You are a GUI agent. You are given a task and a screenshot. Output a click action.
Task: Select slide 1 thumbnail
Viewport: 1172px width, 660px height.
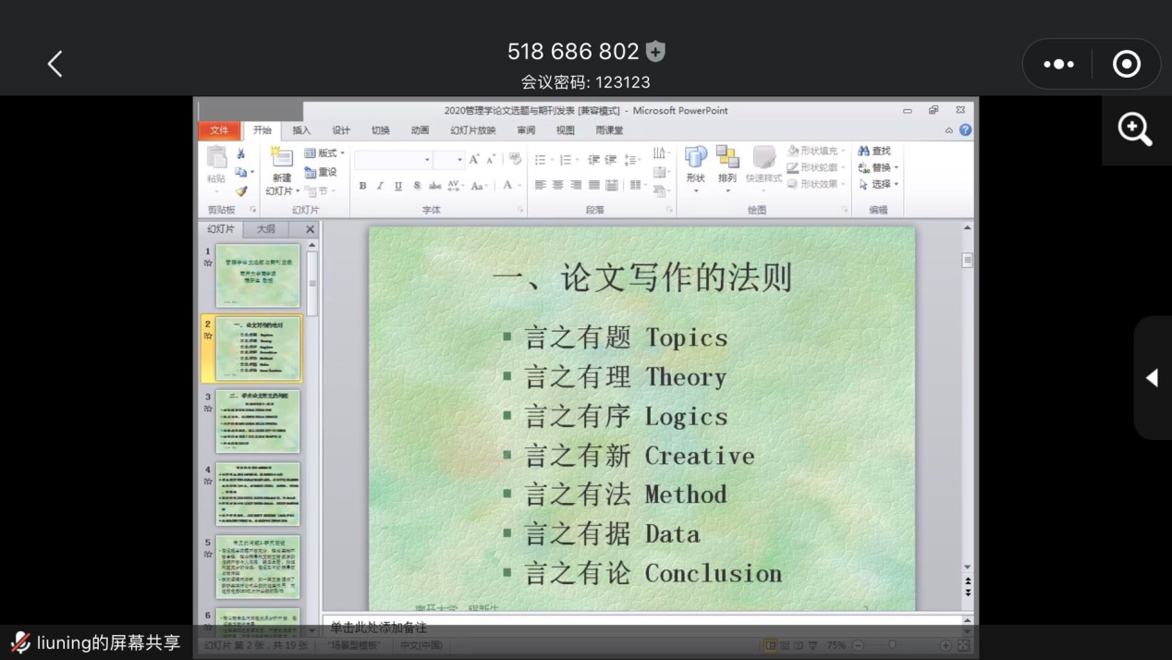click(x=258, y=276)
